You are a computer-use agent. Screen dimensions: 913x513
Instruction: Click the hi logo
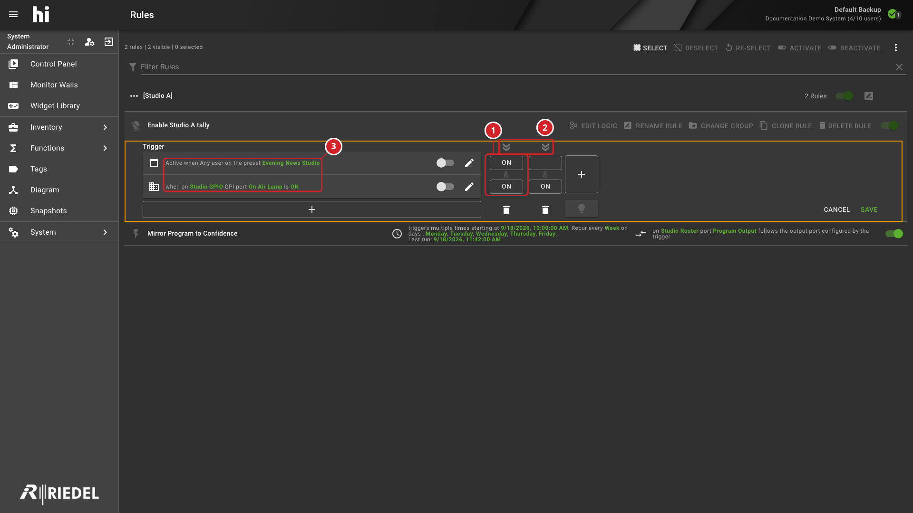click(x=41, y=14)
